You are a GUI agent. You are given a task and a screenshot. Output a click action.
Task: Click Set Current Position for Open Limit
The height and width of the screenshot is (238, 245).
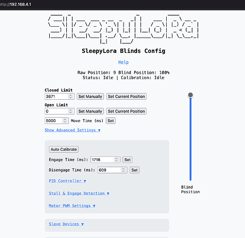tap(127, 111)
